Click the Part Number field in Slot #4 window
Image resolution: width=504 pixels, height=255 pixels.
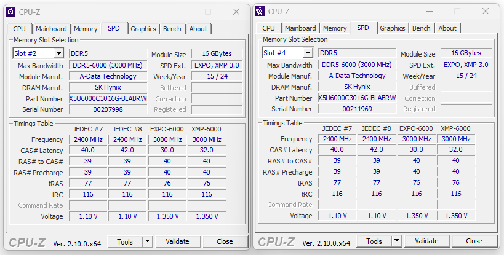(x=357, y=98)
